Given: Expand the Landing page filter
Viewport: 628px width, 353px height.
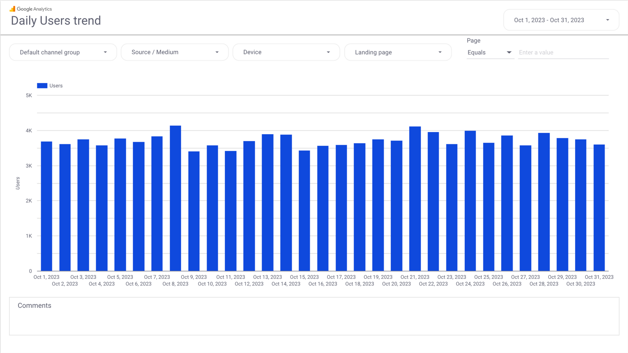Looking at the screenshot, I should pyautogui.click(x=398, y=52).
